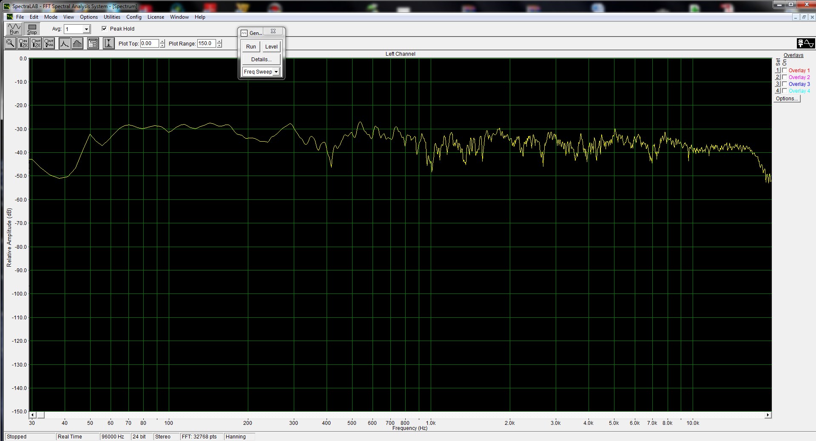Set overlay 3 with the 3 button
816x441 pixels.
pos(778,84)
